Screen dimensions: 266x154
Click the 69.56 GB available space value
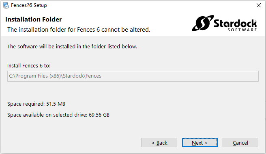(x=99, y=115)
